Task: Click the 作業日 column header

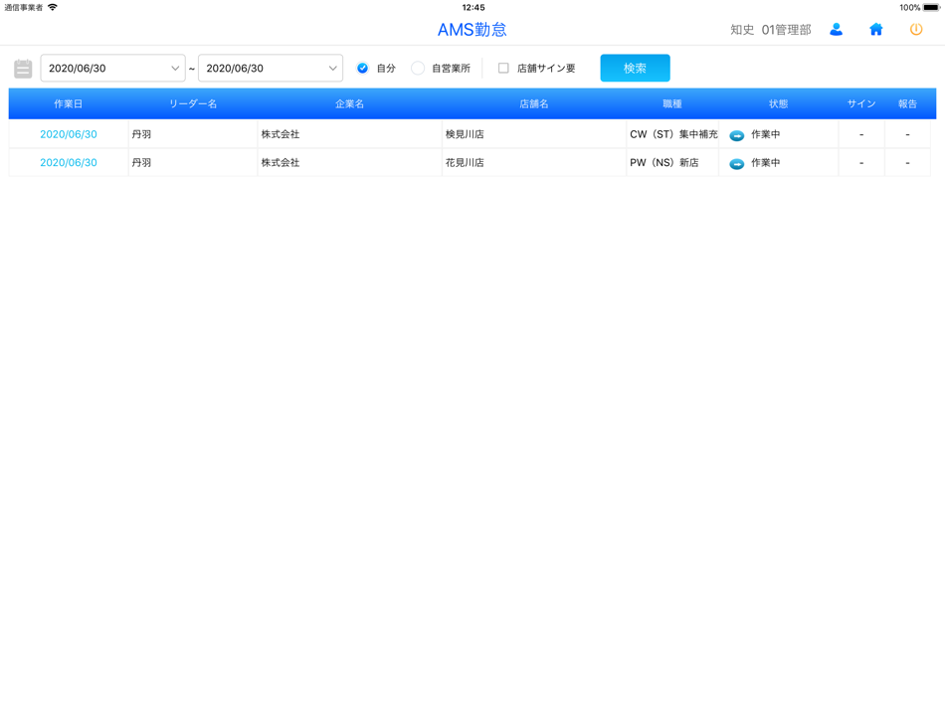Action: point(68,103)
